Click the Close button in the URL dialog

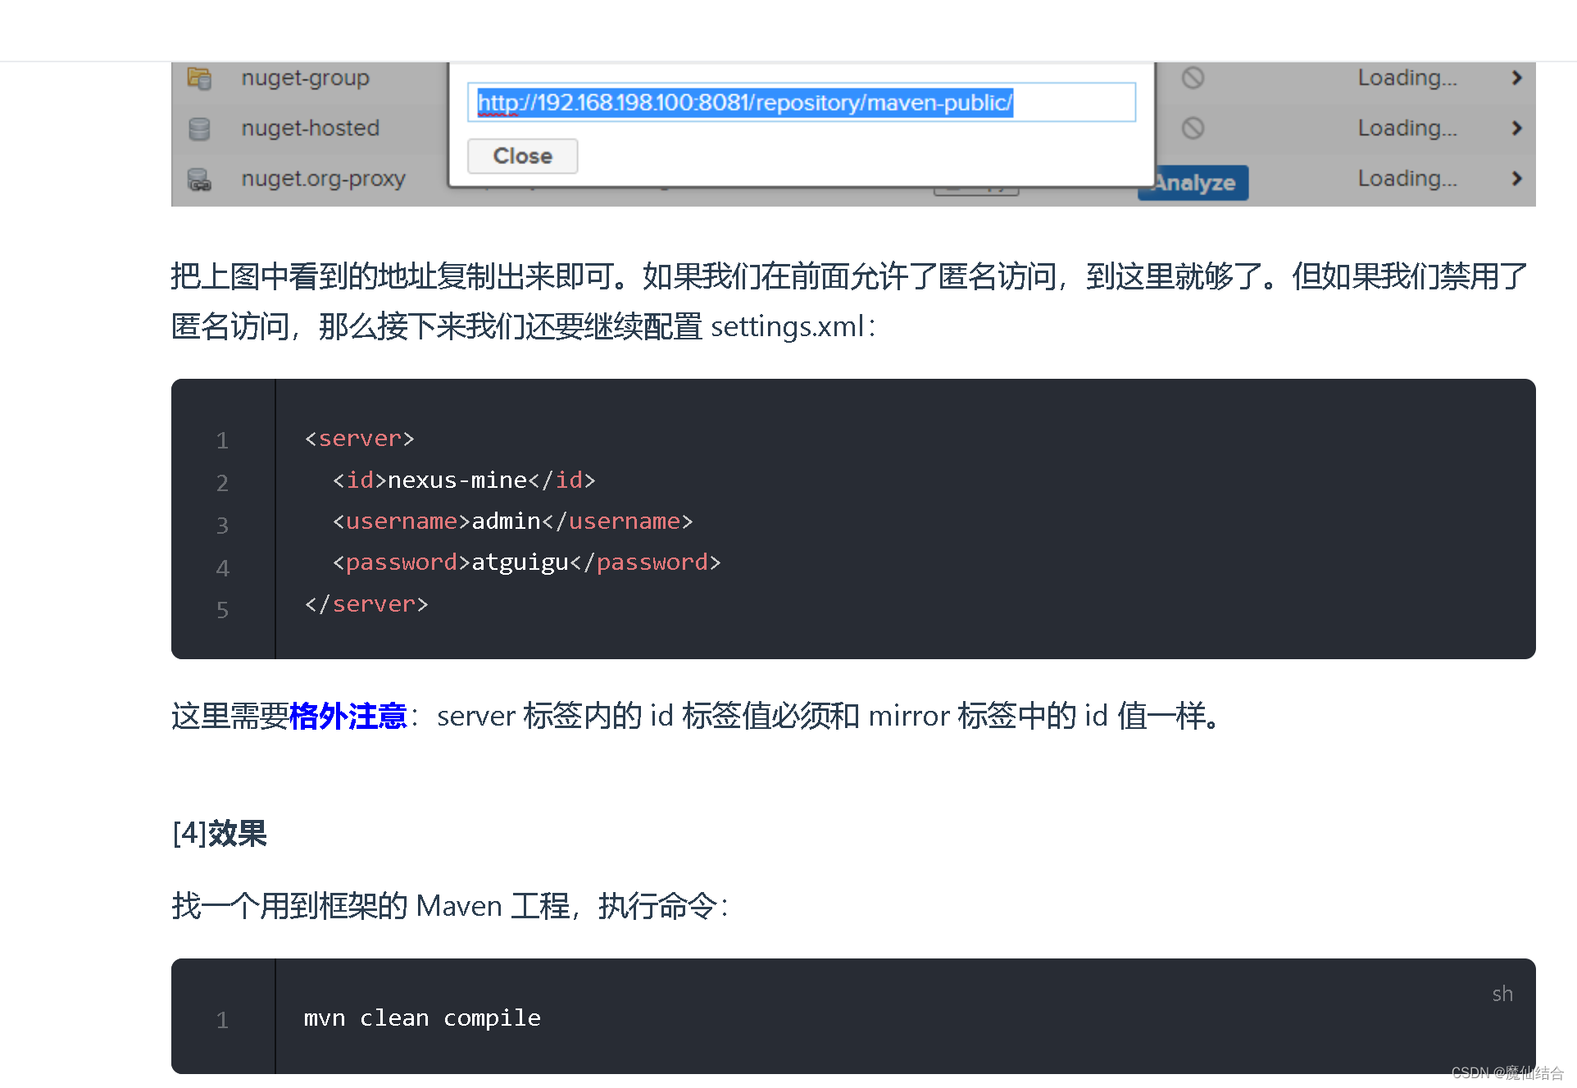[522, 156]
